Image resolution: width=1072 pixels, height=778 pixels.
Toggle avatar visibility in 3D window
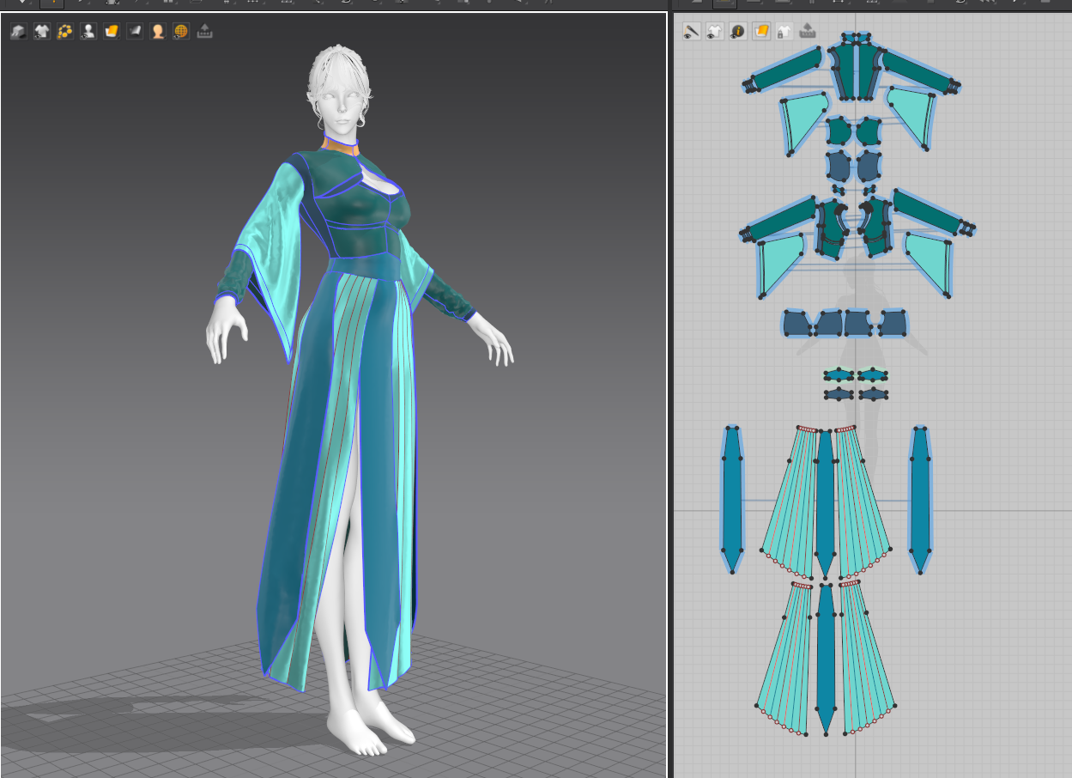(x=88, y=32)
